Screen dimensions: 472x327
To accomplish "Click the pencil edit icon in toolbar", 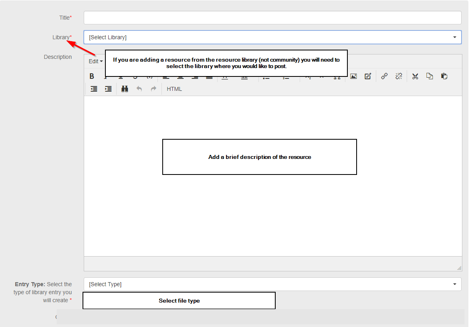I will (x=368, y=76).
